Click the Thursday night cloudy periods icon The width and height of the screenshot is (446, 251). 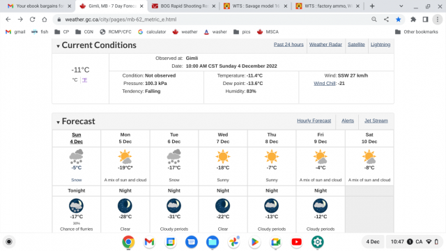(272, 206)
